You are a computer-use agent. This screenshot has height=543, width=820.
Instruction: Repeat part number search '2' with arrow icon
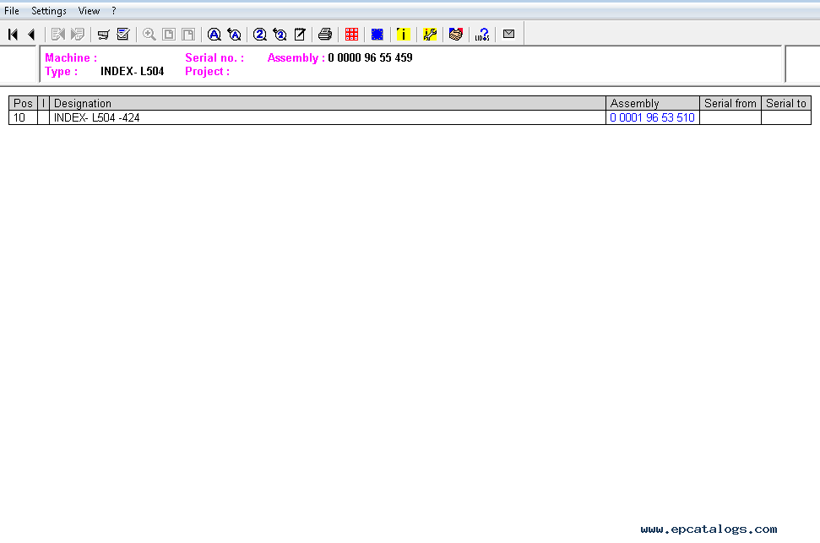tap(280, 35)
